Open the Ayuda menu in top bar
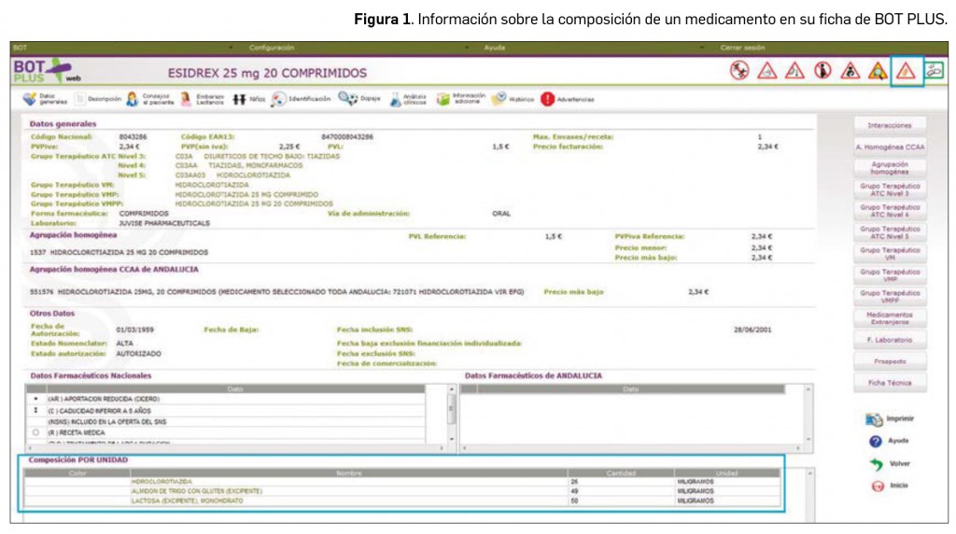The image size is (956, 534). pyautogui.click(x=494, y=47)
